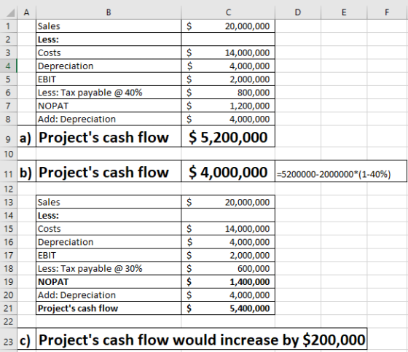Click NOPAT value 1,200,000
Image resolution: width=408 pixels, height=352 pixels.
(x=228, y=106)
